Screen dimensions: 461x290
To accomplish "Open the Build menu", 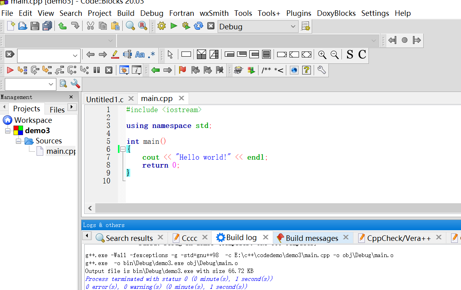I will pyautogui.click(x=125, y=13).
